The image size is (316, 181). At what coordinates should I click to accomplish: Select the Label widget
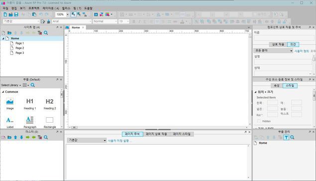[x=10, y=123]
